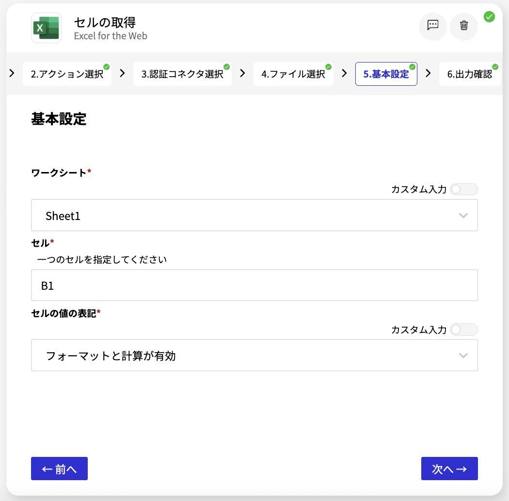509x501 pixels.
Task: Click the Excel for the Web subtitle
Action: pyautogui.click(x=111, y=36)
